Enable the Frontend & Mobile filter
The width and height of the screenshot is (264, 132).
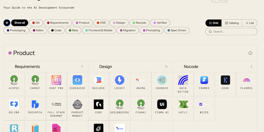(x=99, y=30)
